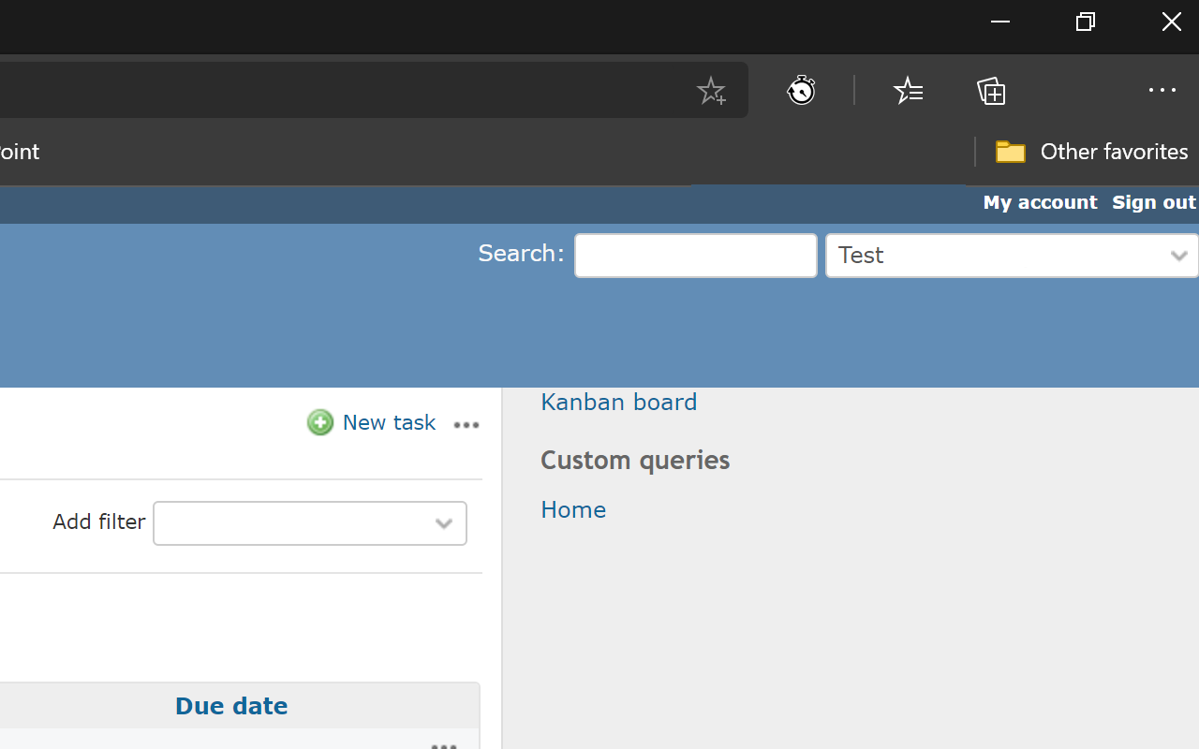Add this page to favorites star icon

click(711, 91)
